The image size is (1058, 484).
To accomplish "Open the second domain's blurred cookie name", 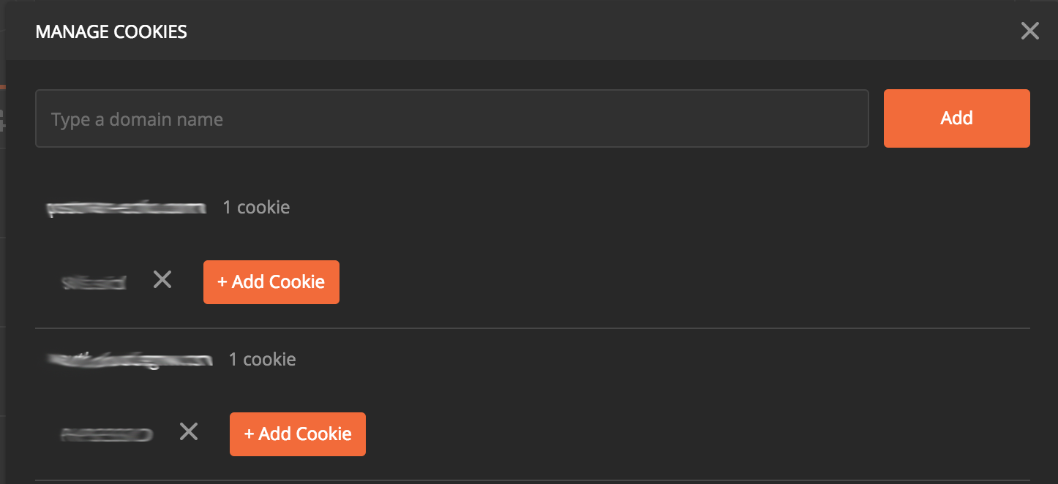I will click(x=107, y=434).
